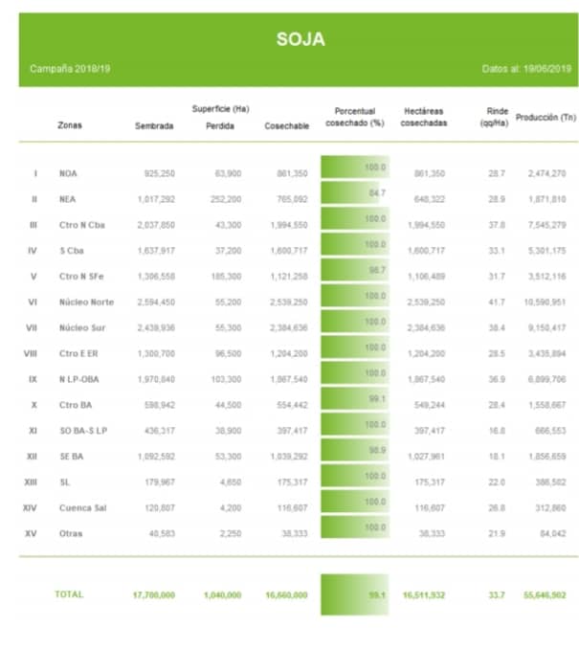
Task: Select the Producción (Tn) column header
Action: click(546, 118)
